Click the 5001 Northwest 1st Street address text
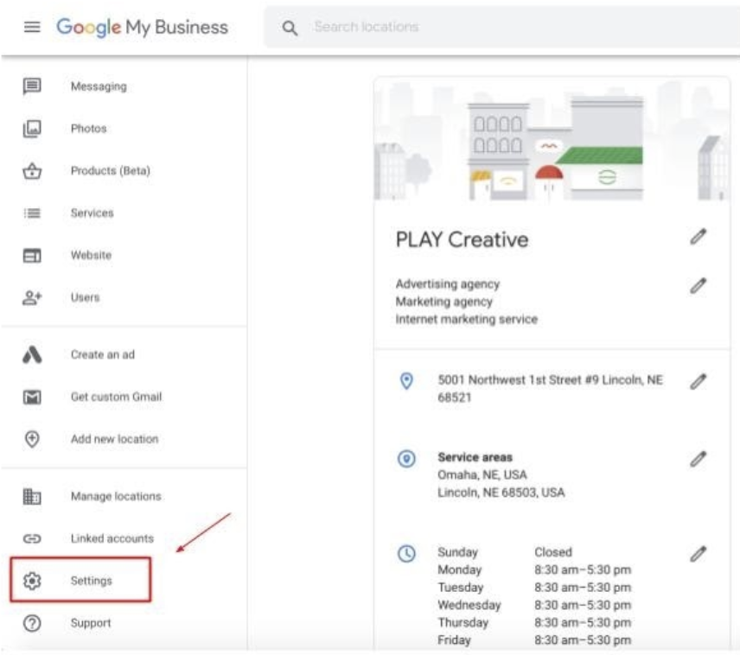 (551, 389)
